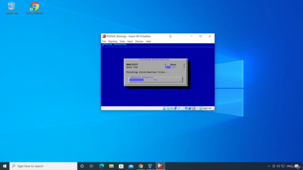Open the Devices menu

point(139,41)
